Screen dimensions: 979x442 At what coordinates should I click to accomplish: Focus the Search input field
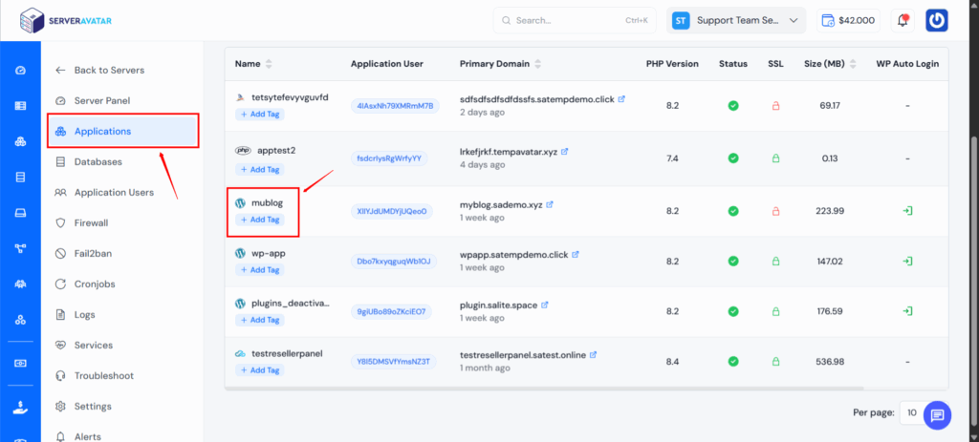click(564, 20)
